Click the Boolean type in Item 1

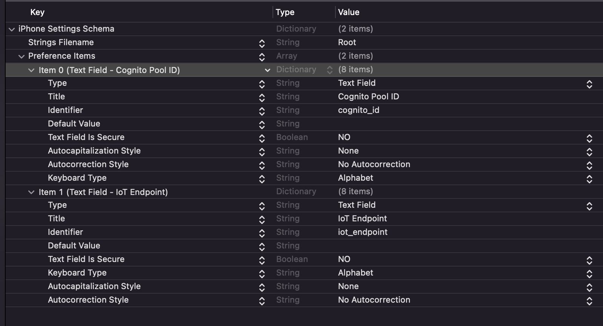(x=292, y=259)
